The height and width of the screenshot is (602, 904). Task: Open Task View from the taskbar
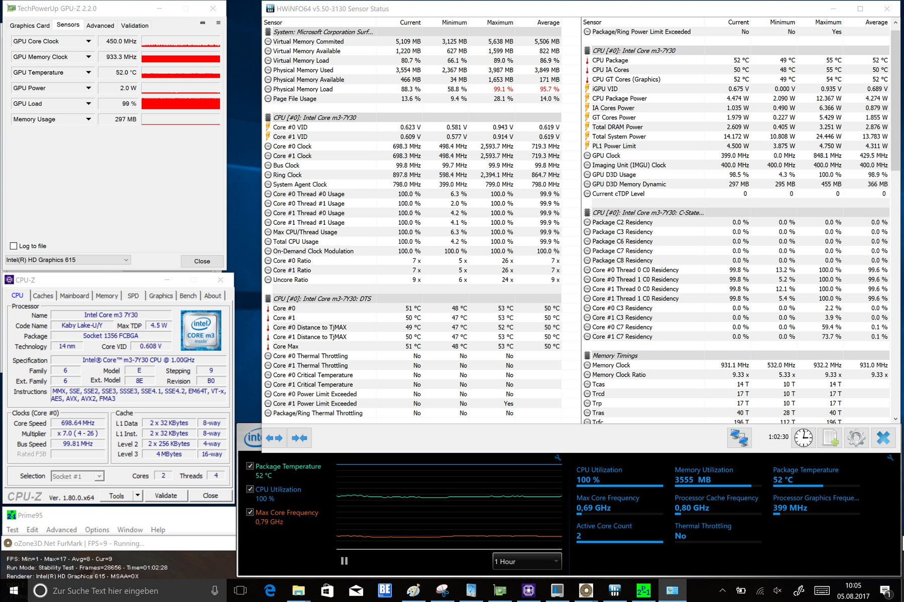pyautogui.click(x=241, y=590)
